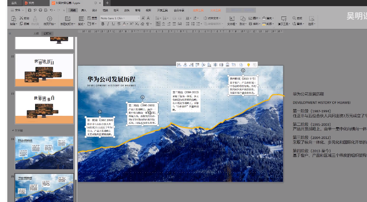Screen dimensions: 367x202
Task: Open the Outline color picker
Action: click(x=268, y=24)
